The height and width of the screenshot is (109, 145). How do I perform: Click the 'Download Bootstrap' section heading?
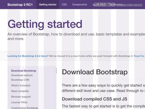coord(95,72)
